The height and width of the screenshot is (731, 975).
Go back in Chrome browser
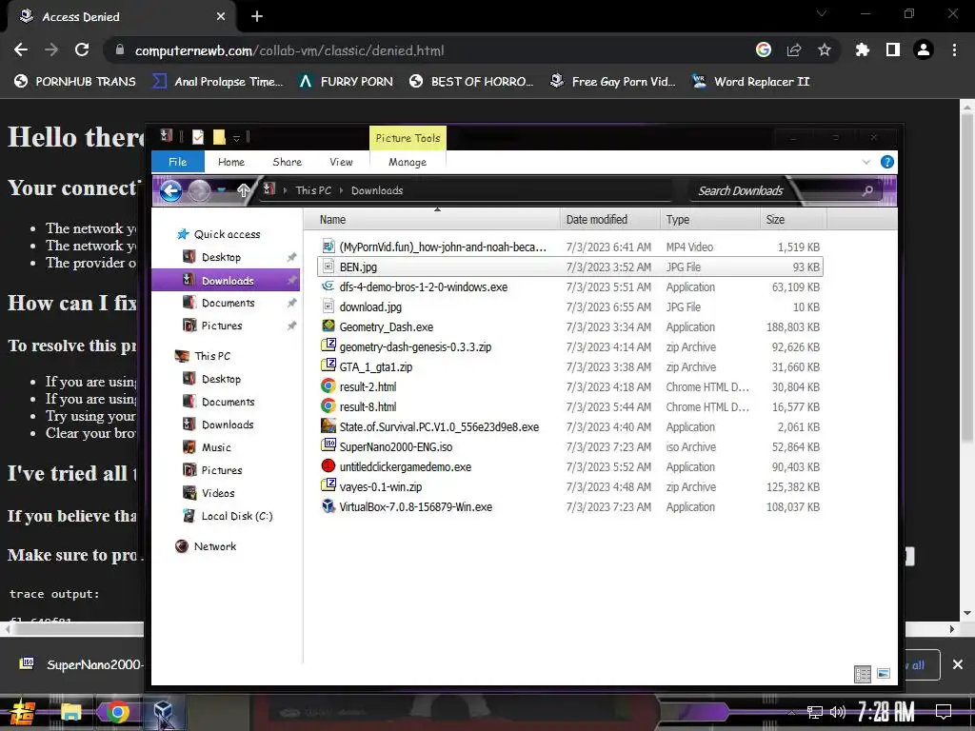21,49
